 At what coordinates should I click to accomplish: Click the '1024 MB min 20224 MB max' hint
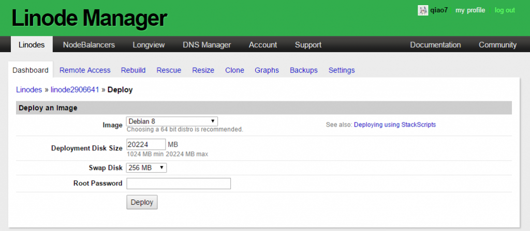click(x=167, y=155)
